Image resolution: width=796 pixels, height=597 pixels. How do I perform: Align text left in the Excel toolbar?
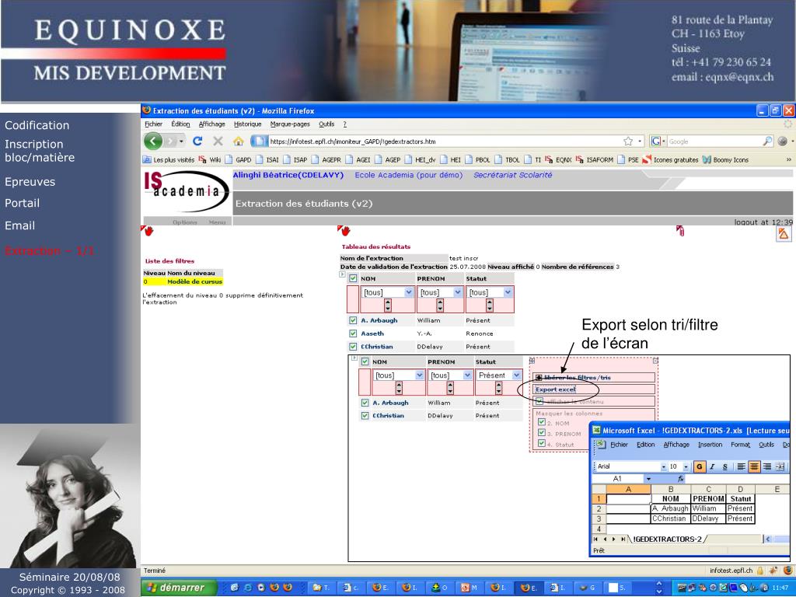tap(742, 466)
